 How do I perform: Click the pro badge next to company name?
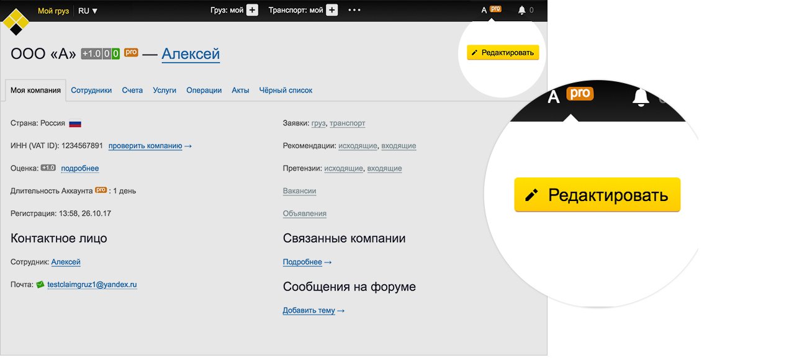(x=131, y=52)
